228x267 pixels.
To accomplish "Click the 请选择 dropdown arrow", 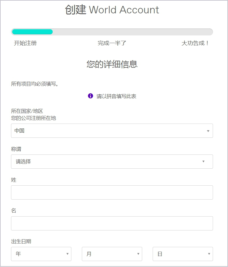I will tap(203, 162).
